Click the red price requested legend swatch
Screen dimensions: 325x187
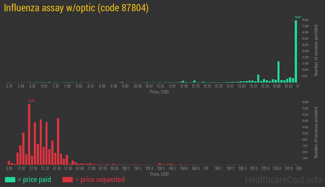67,180
